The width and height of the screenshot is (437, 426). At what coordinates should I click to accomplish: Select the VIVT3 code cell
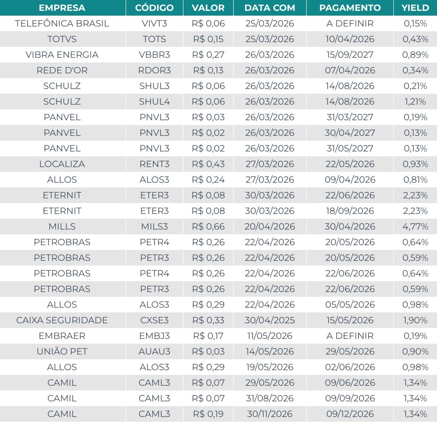(x=155, y=23)
